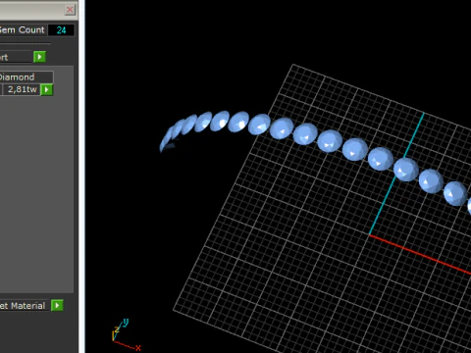The image size is (471, 353).
Task: Close the gem panel with the X button
Action: click(x=70, y=10)
